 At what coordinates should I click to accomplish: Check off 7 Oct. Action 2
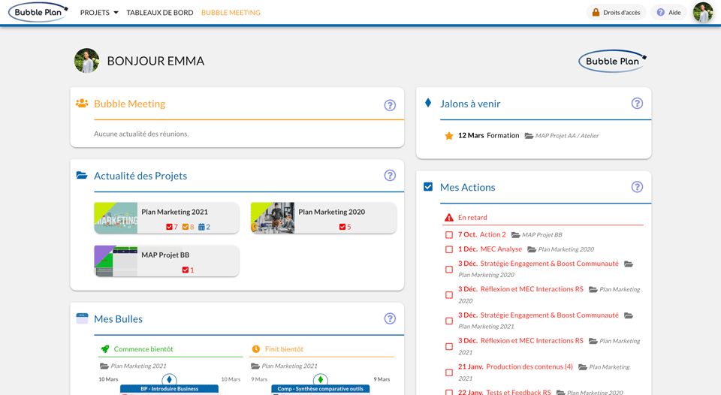449,235
